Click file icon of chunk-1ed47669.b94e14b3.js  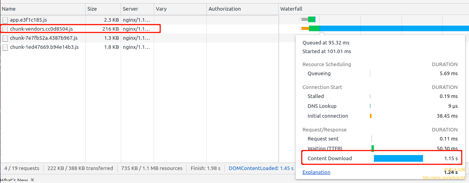coord(5,47)
